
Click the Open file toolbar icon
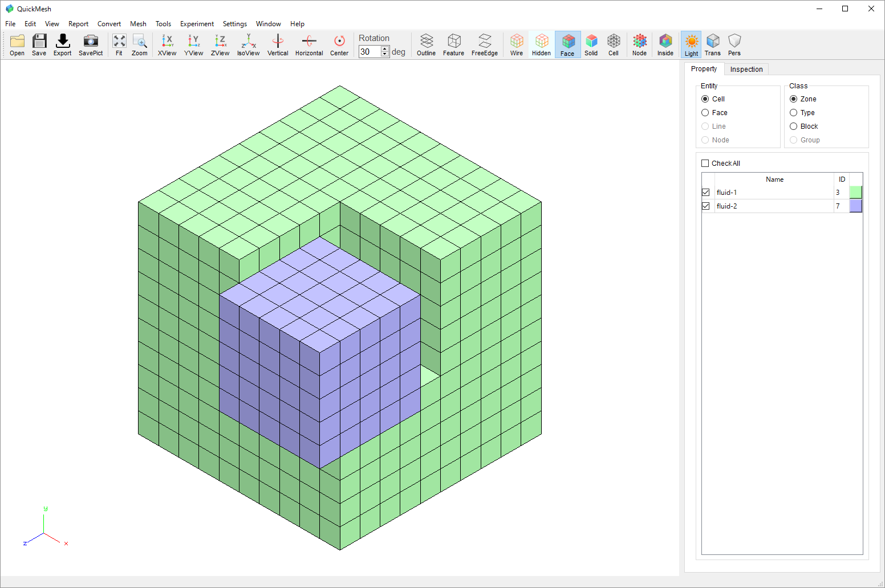[x=17, y=44]
